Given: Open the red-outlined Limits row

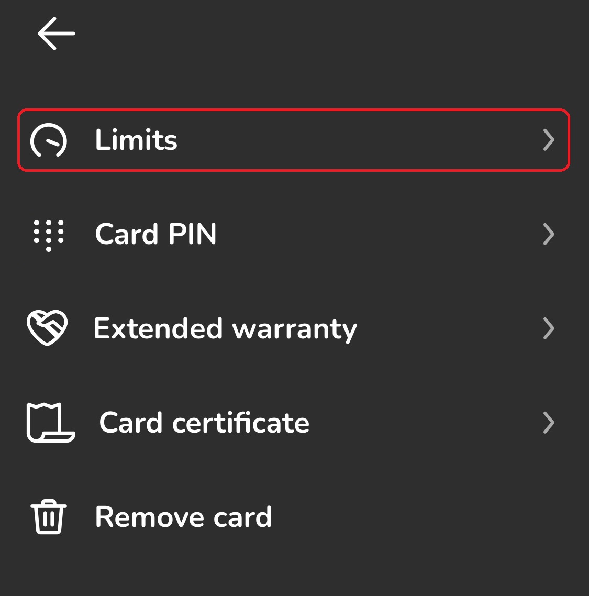Looking at the screenshot, I should 294,140.
